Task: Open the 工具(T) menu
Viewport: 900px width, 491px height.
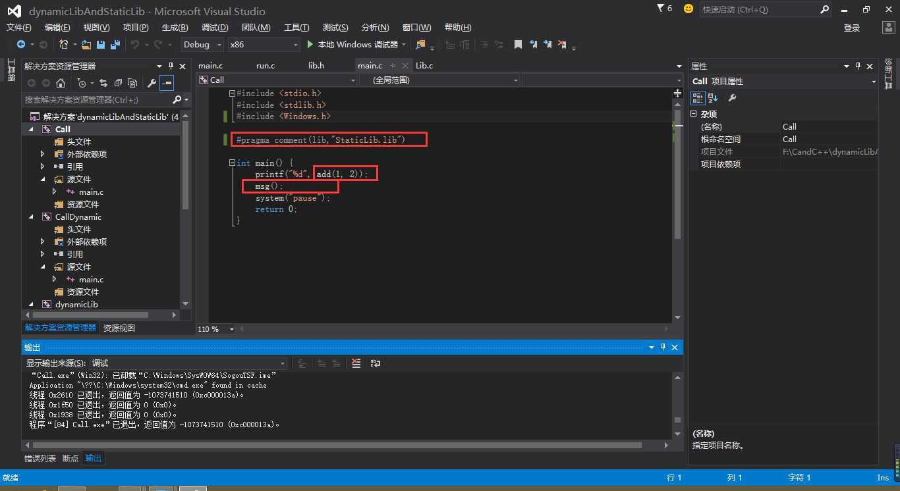Action: pyautogui.click(x=296, y=27)
